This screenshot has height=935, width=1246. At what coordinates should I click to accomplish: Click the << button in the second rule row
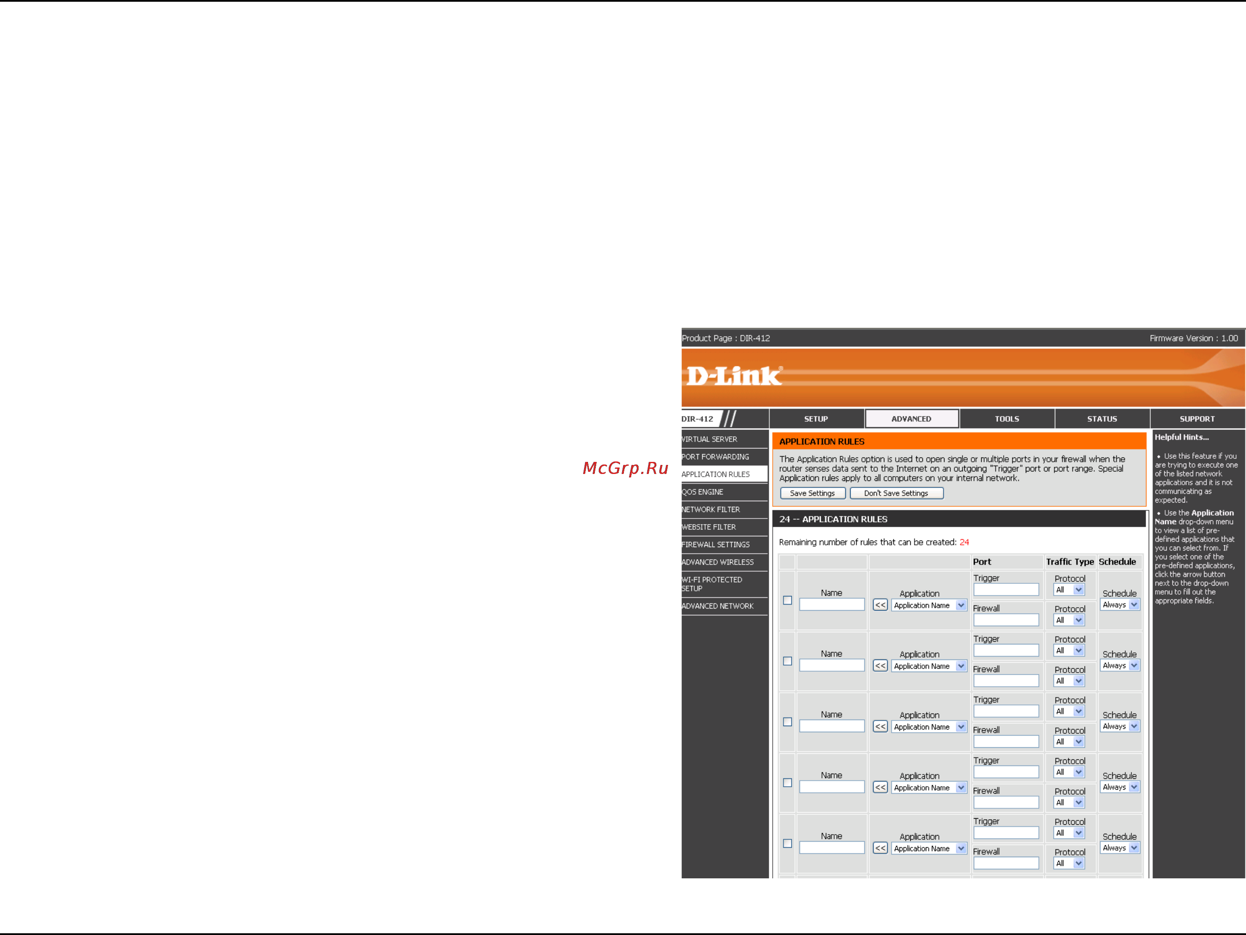[x=880, y=666]
